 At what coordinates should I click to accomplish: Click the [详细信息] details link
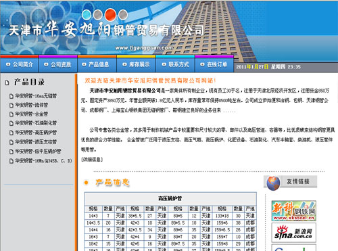pos(92,160)
